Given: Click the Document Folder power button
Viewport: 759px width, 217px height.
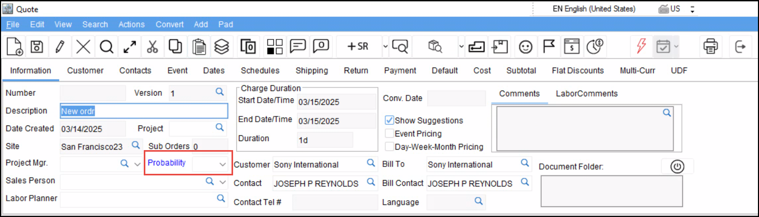Looking at the screenshot, I should pos(677,166).
